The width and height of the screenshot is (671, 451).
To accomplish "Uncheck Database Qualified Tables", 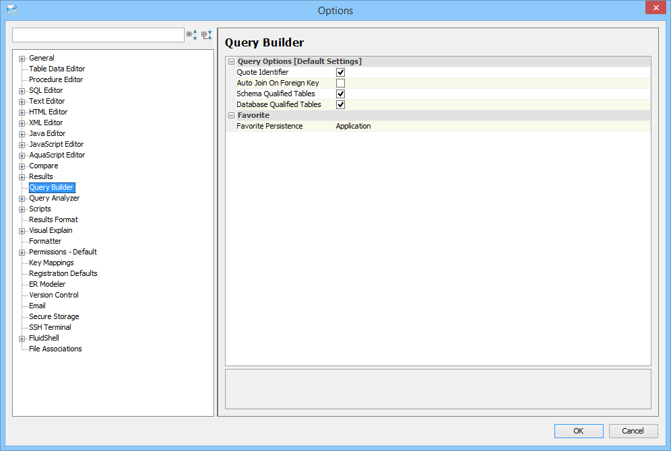I will [341, 104].
